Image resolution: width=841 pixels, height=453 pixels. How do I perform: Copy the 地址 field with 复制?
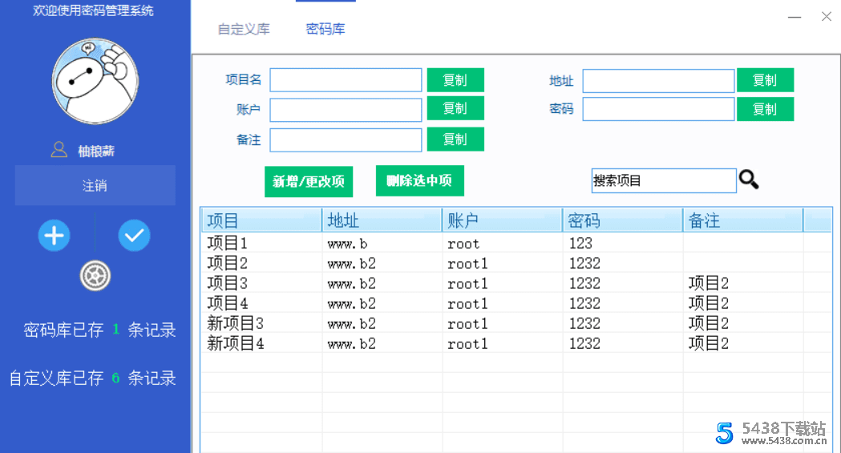coord(765,80)
